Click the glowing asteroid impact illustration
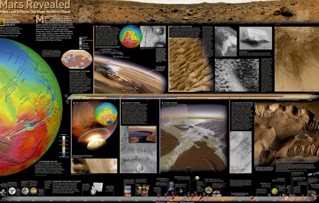319x203 pixels. point(95,139)
